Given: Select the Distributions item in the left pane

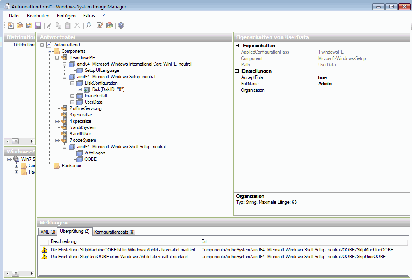Looking at the screenshot, I should 25,45.
